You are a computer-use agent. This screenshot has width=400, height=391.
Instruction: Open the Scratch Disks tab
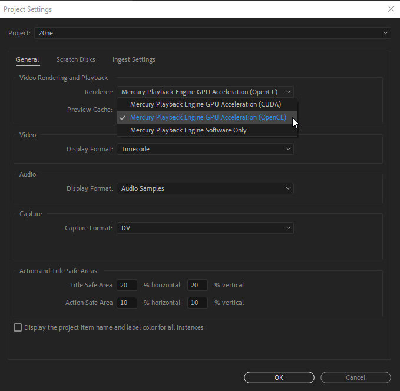(76, 59)
